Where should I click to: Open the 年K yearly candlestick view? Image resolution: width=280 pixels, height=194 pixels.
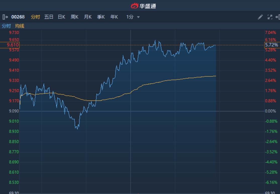(x=114, y=17)
